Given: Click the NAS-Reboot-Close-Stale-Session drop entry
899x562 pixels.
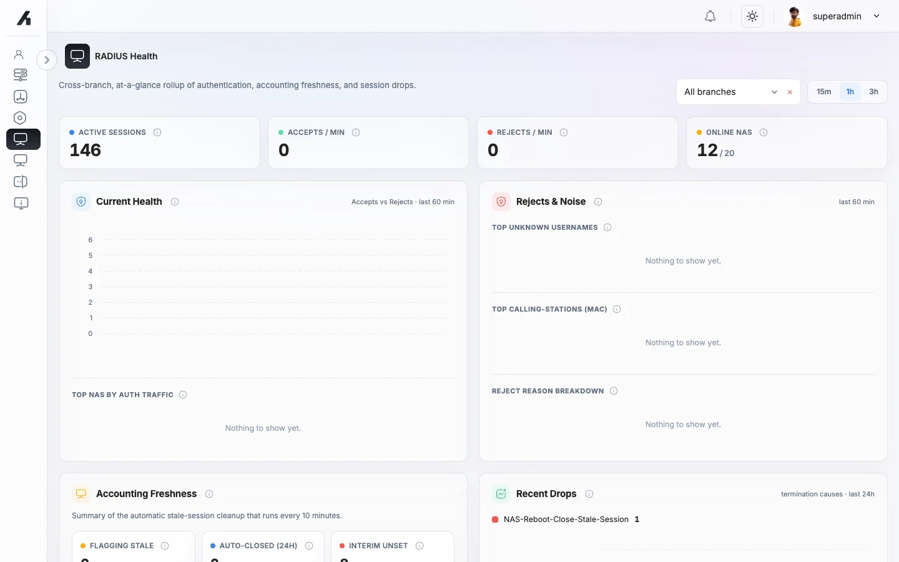Looking at the screenshot, I should (x=566, y=520).
